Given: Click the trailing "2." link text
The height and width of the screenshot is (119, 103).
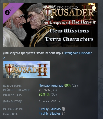Looking at the screenshot, I should [x=4, y=58].
